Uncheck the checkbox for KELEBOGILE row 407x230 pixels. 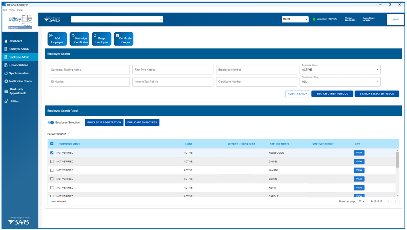[x=52, y=153]
